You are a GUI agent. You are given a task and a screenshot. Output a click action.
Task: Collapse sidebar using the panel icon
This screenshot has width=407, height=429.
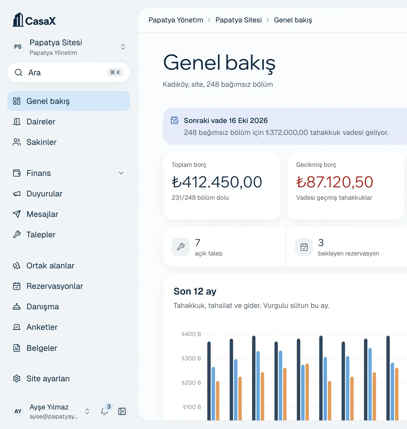point(122,411)
